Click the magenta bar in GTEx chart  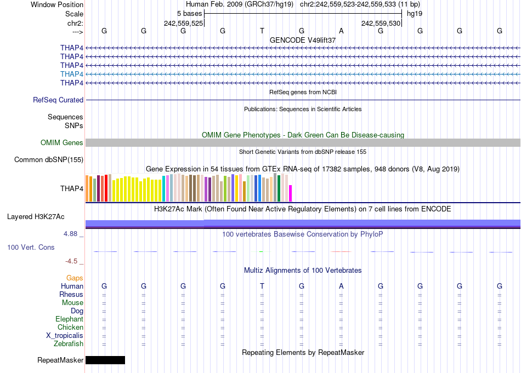point(291,193)
